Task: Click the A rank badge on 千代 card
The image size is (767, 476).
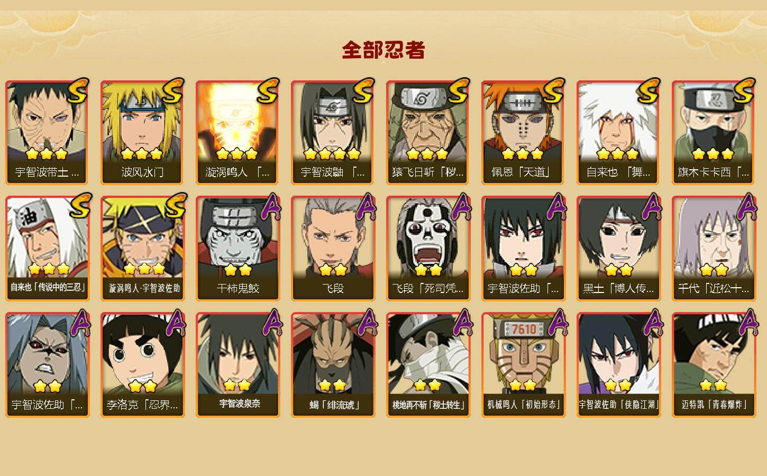Action: (x=746, y=206)
